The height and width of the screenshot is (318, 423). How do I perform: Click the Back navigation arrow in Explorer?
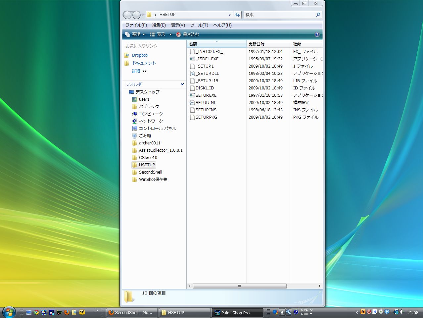(x=127, y=15)
